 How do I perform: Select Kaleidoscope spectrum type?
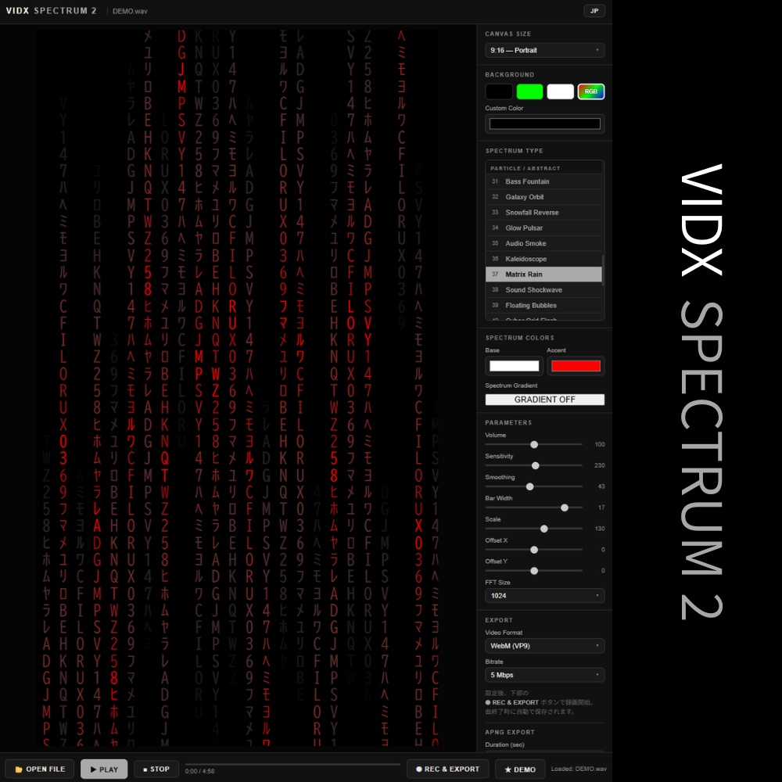(543, 259)
